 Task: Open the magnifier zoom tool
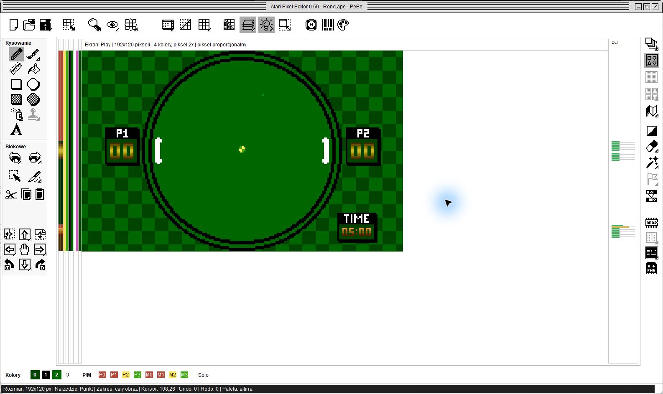tap(94, 25)
